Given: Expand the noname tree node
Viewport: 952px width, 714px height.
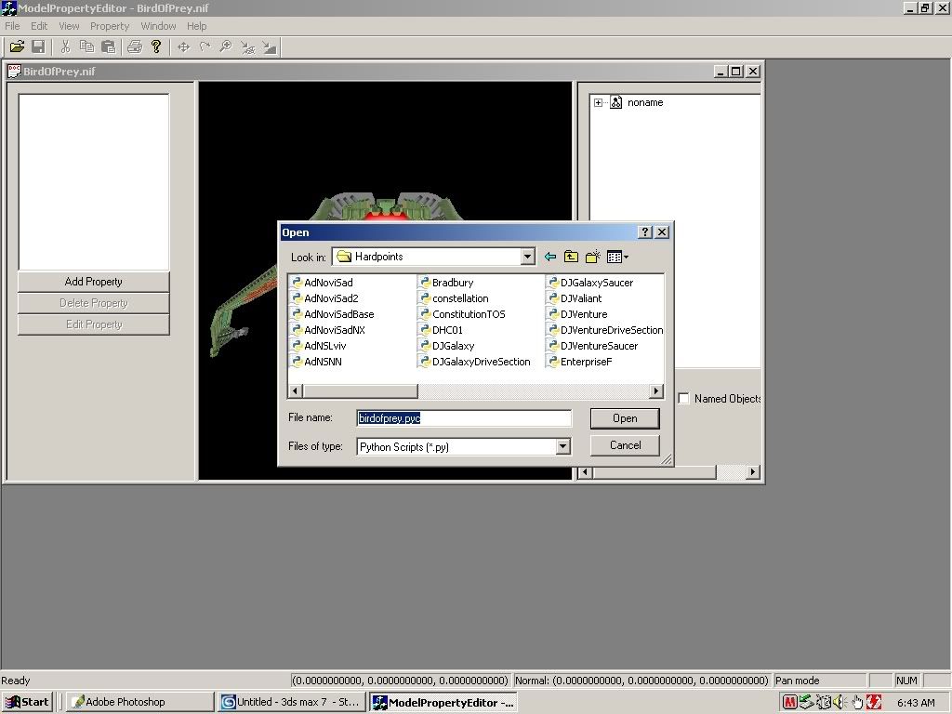Looking at the screenshot, I should pos(598,102).
